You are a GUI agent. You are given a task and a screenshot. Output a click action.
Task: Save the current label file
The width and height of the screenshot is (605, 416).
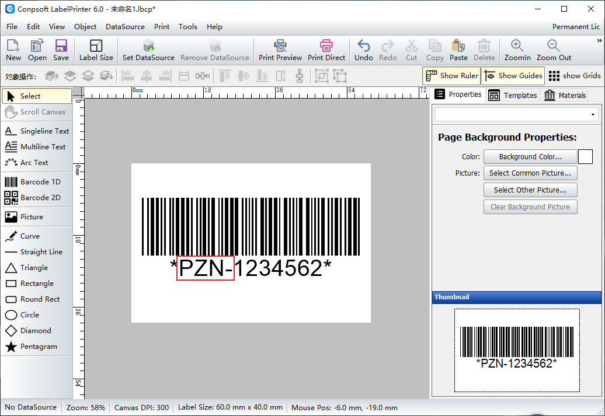pyautogui.click(x=61, y=50)
